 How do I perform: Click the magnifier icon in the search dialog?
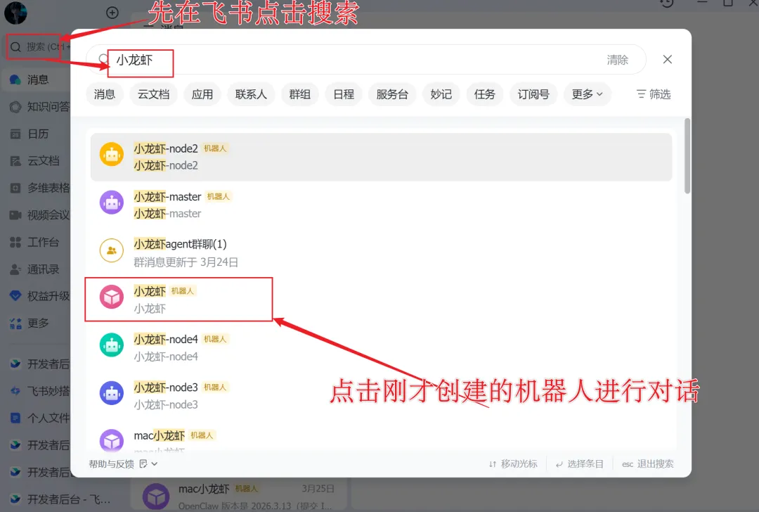[103, 60]
